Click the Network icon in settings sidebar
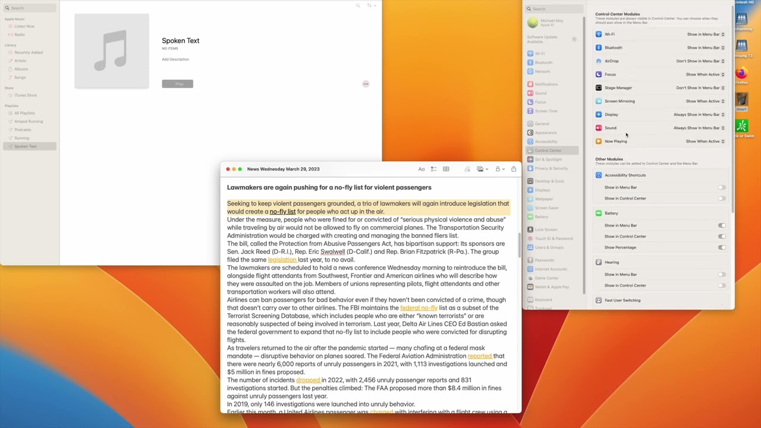The image size is (761, 428). coord(530,71)
